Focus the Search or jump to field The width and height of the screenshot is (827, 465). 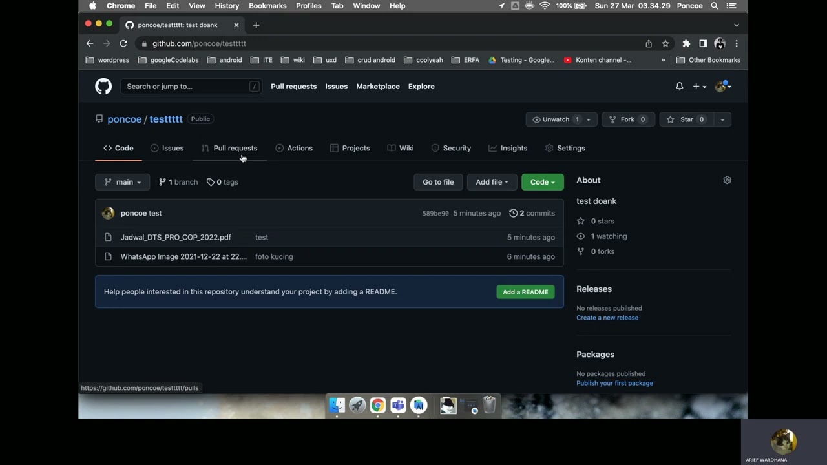tap(191, 87)
